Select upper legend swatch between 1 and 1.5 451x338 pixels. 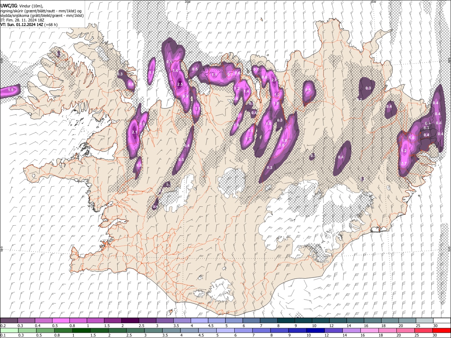(95, 321)
